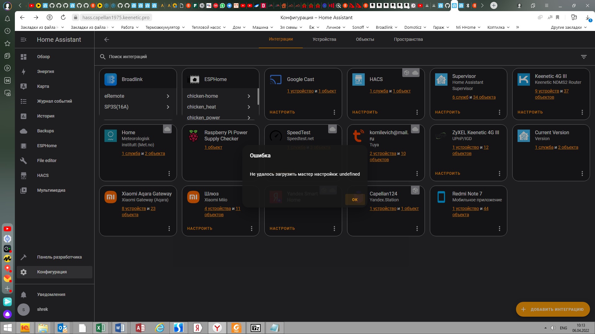595x334 pixels.
Task: Open the Supervisor '34 объекта' link
Action: [x=484, y=97]
